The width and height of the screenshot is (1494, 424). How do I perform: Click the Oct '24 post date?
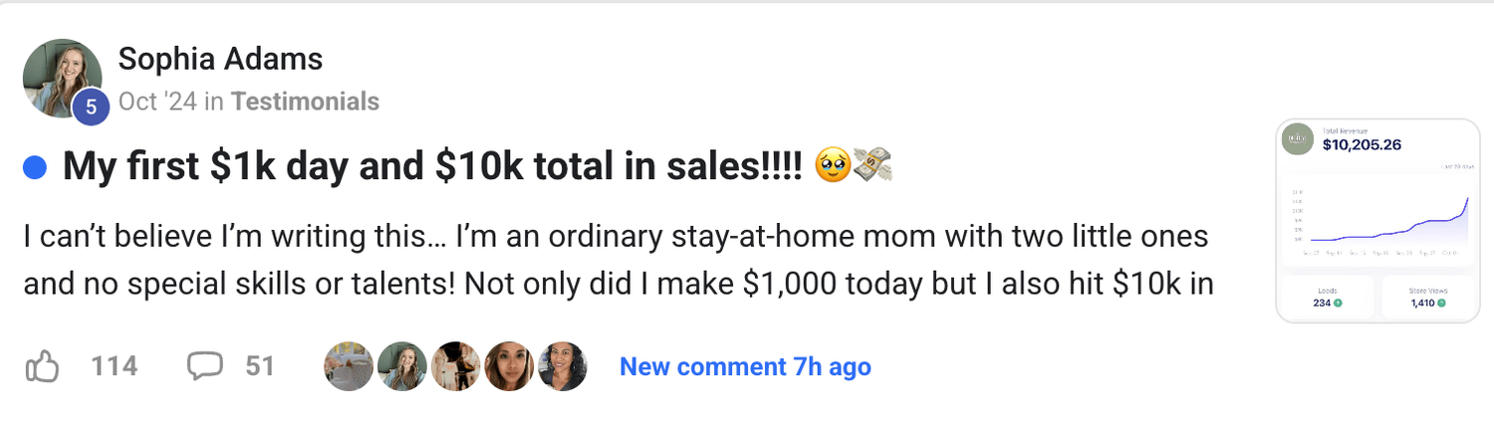157,102
